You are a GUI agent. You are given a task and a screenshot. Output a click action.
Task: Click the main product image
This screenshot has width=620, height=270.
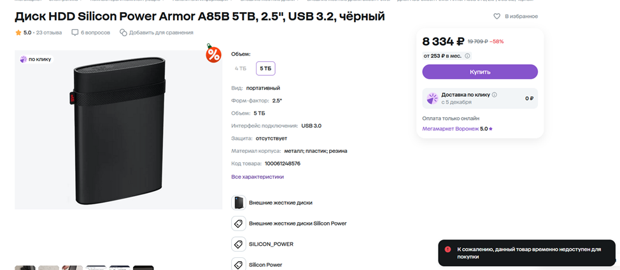pos(118,129)
